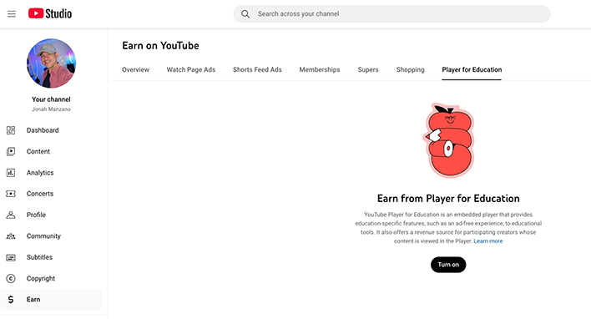Select the Player for Education tab
This screenshot has width=591, height=319.
472,70
